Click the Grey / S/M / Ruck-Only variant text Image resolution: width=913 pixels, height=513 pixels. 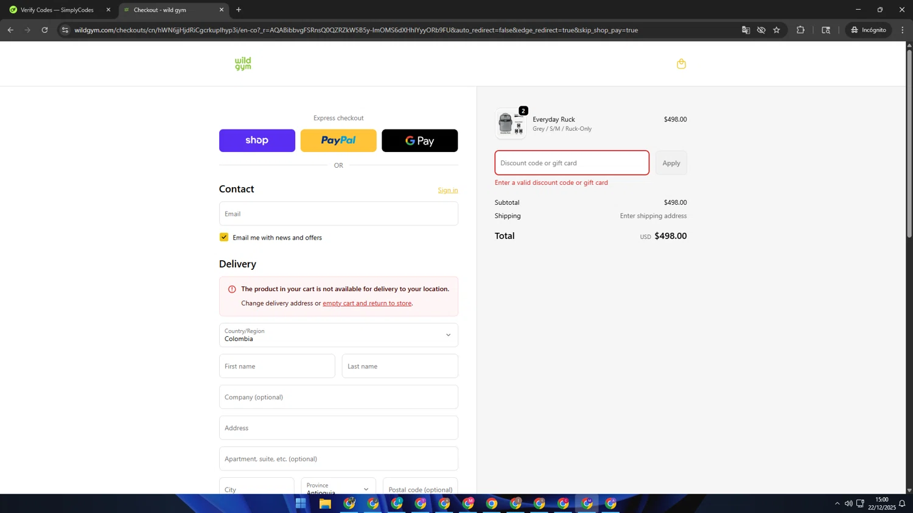click(562, 129)
